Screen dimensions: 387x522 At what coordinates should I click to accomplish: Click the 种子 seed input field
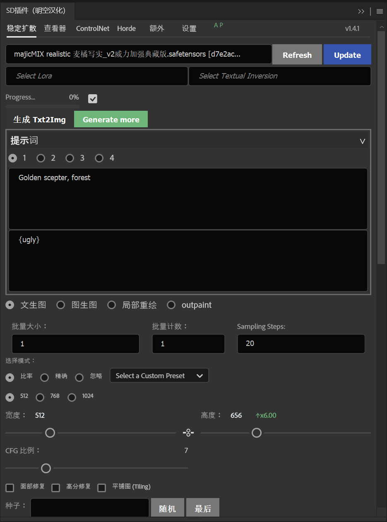coord(89,507)
